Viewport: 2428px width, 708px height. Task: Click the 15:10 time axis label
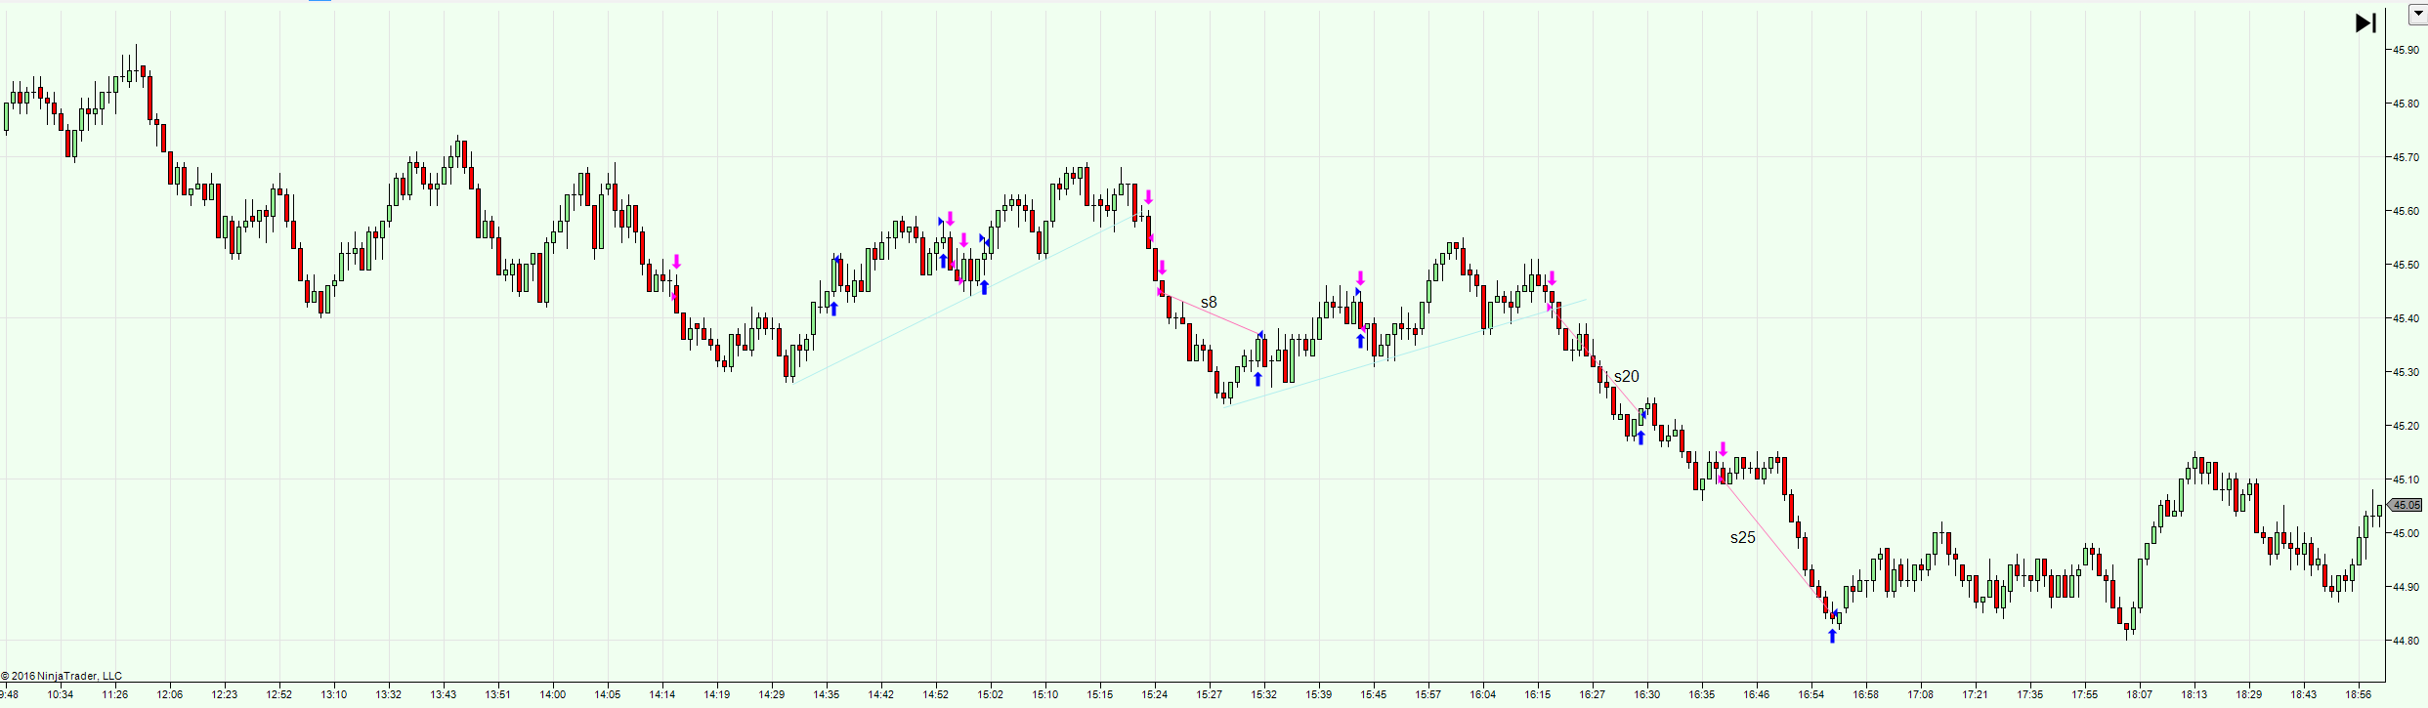pyautogui.click(x=1045, y=695)
